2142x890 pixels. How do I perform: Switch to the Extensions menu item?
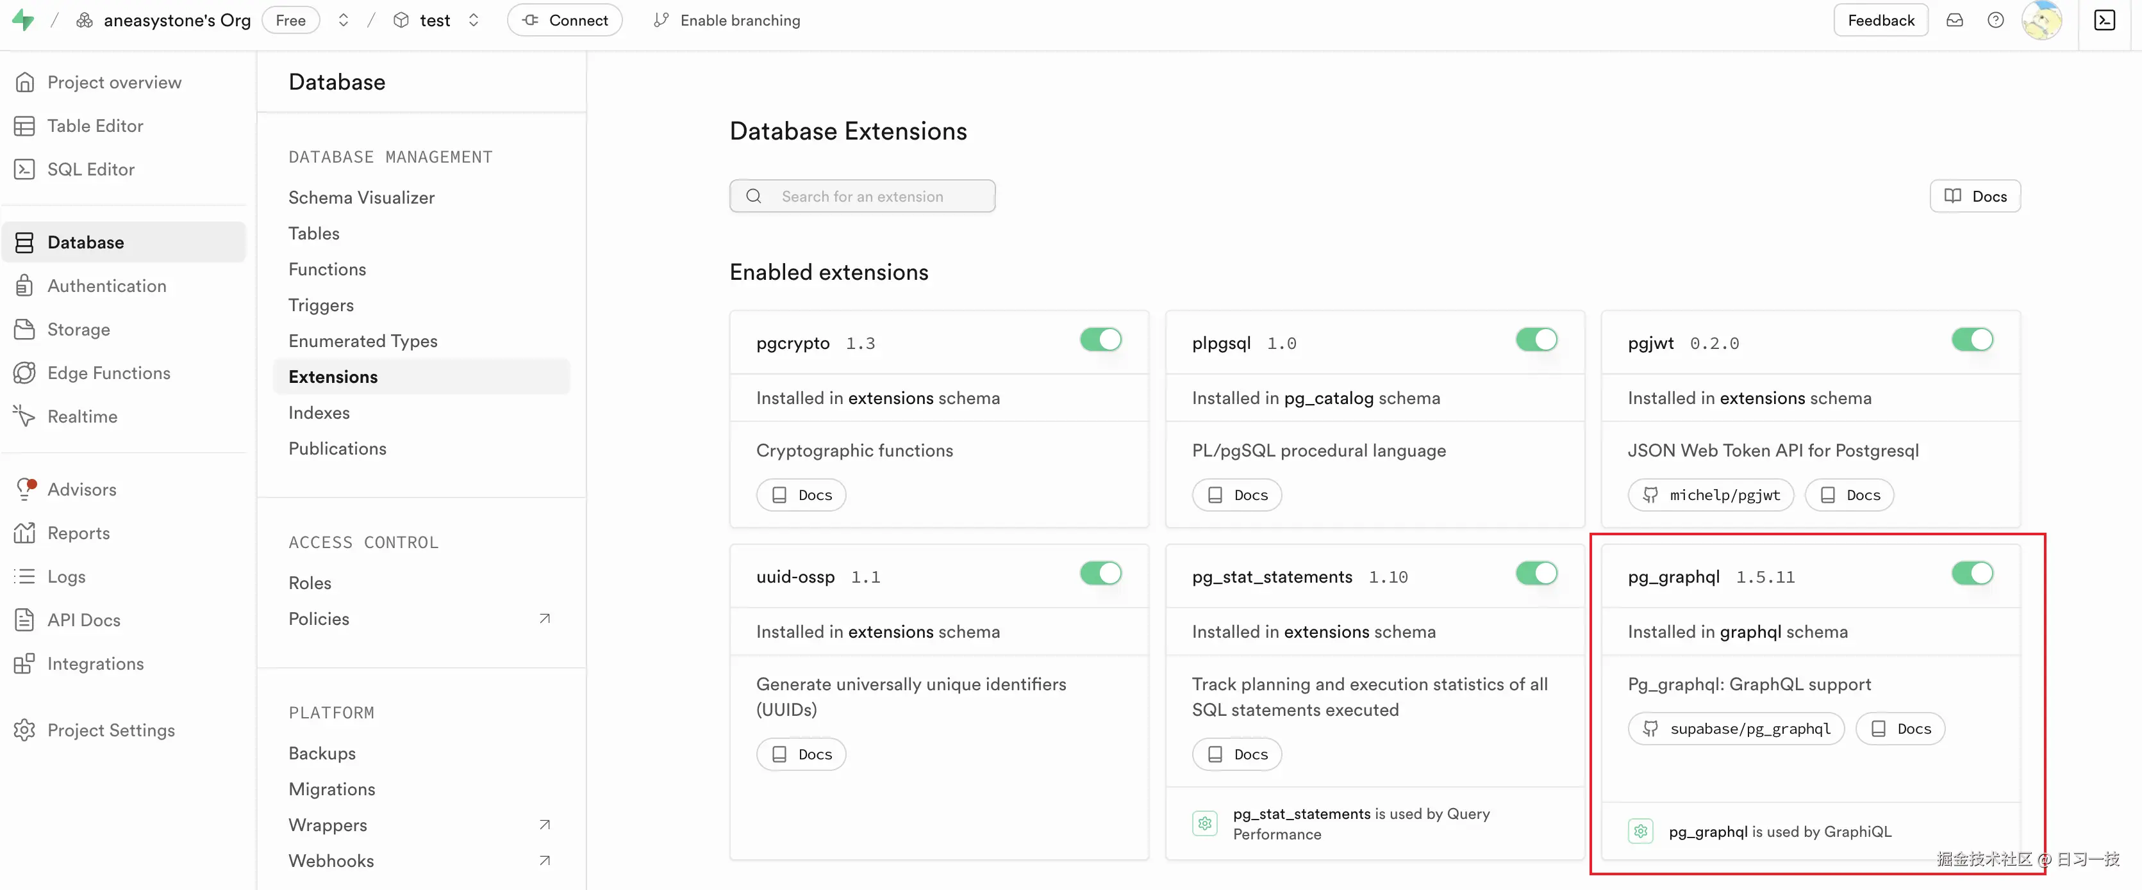tap(333, 376)
